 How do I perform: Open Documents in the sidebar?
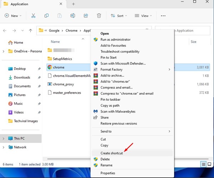20,86
